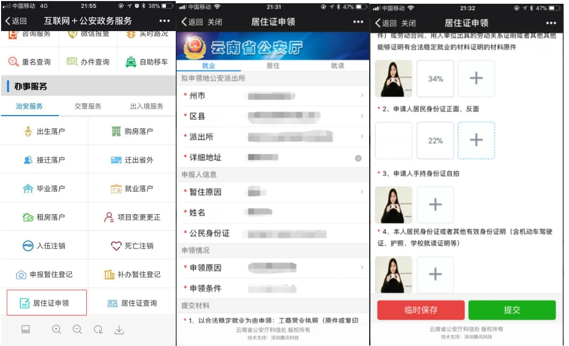
Task: Open 购房落户 house purchase registration icon
Action: (116, 131)
